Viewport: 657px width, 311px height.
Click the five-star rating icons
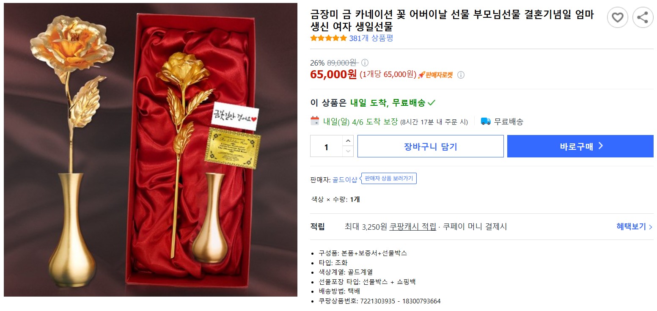[328, 38]
